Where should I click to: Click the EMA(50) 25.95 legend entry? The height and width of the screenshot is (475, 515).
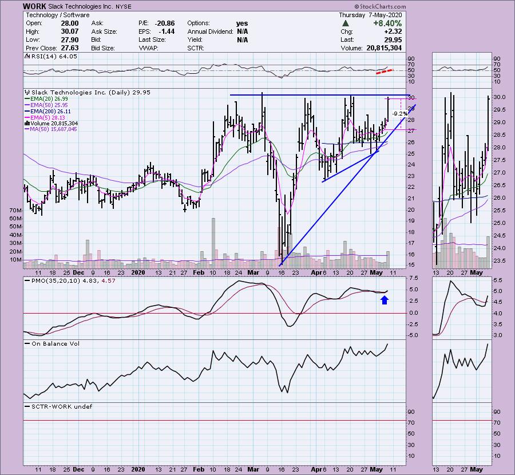pyautogui.click(x=46, y=105)
